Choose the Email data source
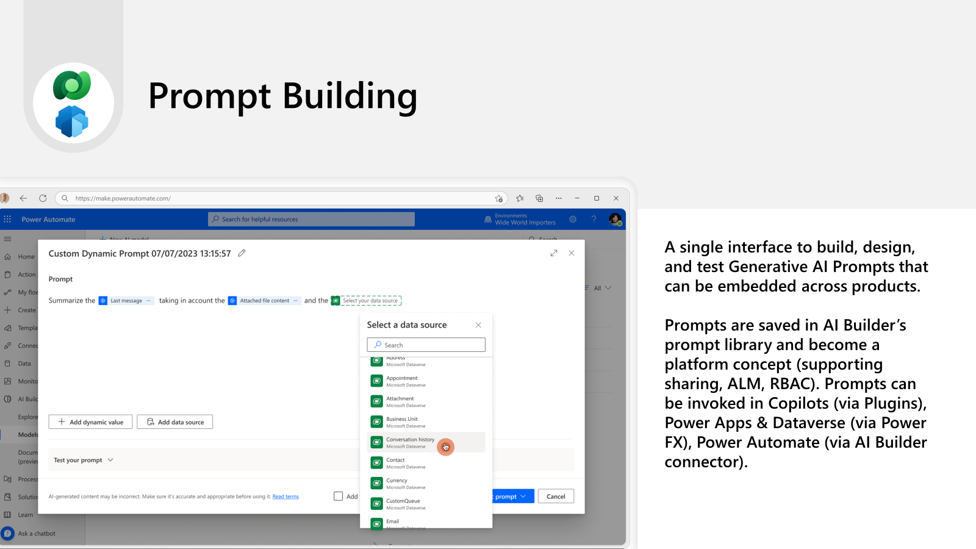 [x=426, y=523]
